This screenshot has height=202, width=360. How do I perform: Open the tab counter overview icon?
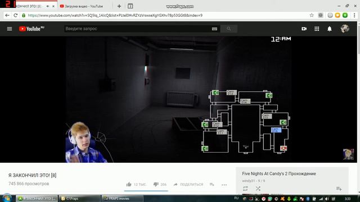[x=130, y=6]
